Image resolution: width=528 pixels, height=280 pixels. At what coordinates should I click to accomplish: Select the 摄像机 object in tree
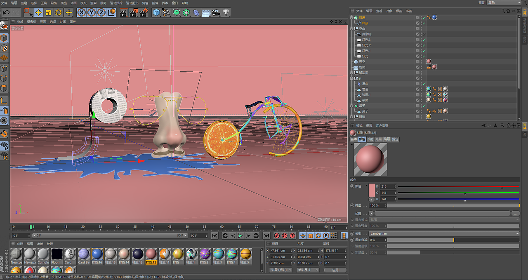[367, 34]
